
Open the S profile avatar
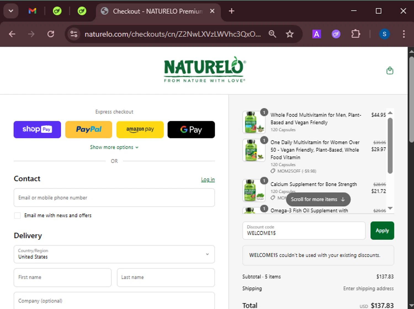[384, 34]
